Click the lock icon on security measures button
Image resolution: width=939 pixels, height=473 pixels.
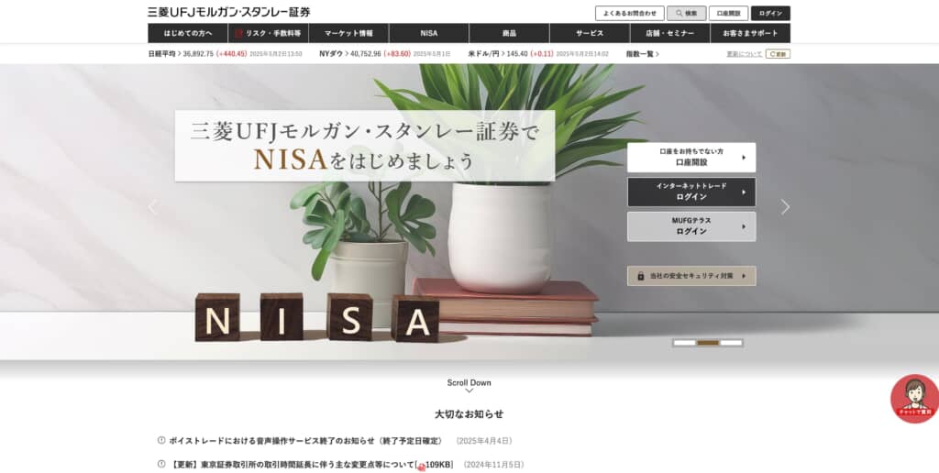pos(640,276)
